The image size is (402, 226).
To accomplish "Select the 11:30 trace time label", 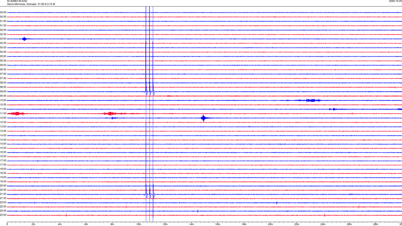I will tap(3, 113).
